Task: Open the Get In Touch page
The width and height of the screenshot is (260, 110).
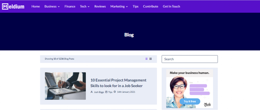Action: tap(171, 6)
